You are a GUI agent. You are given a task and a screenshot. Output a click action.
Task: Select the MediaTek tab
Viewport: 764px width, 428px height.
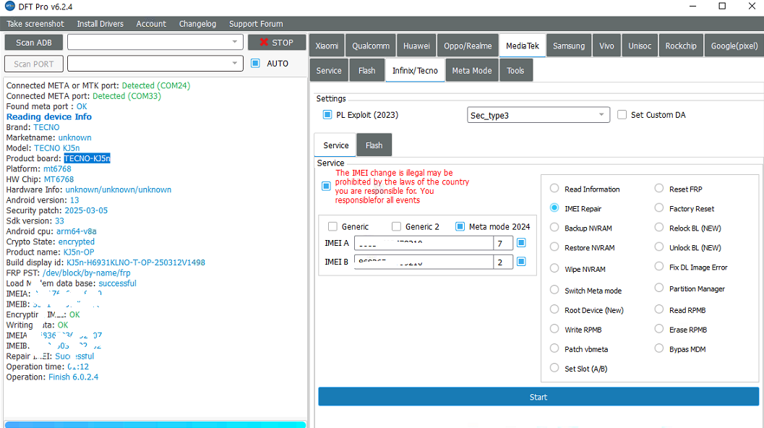(x=523, y=46)
